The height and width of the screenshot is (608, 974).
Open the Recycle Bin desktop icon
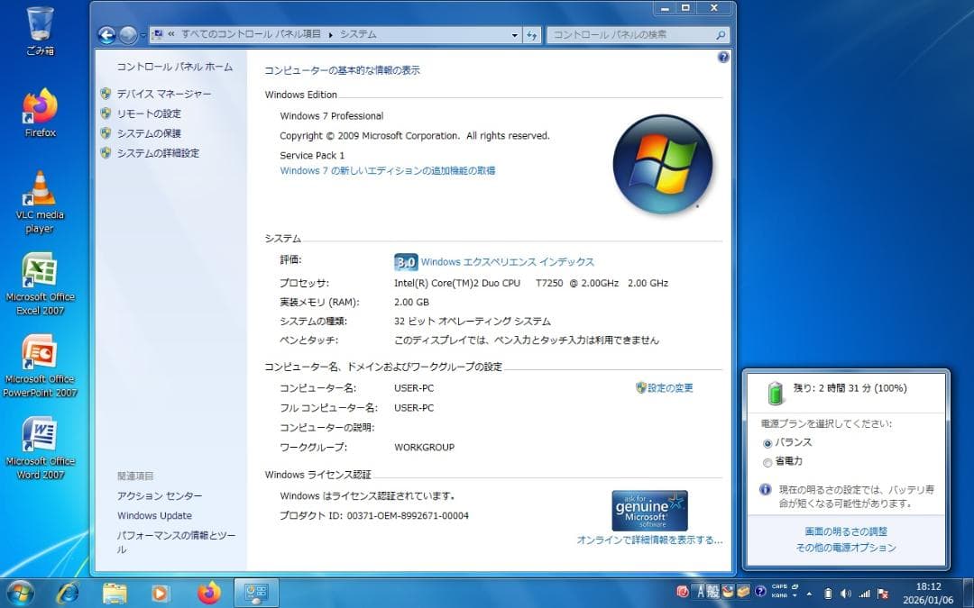click(41, 32)
